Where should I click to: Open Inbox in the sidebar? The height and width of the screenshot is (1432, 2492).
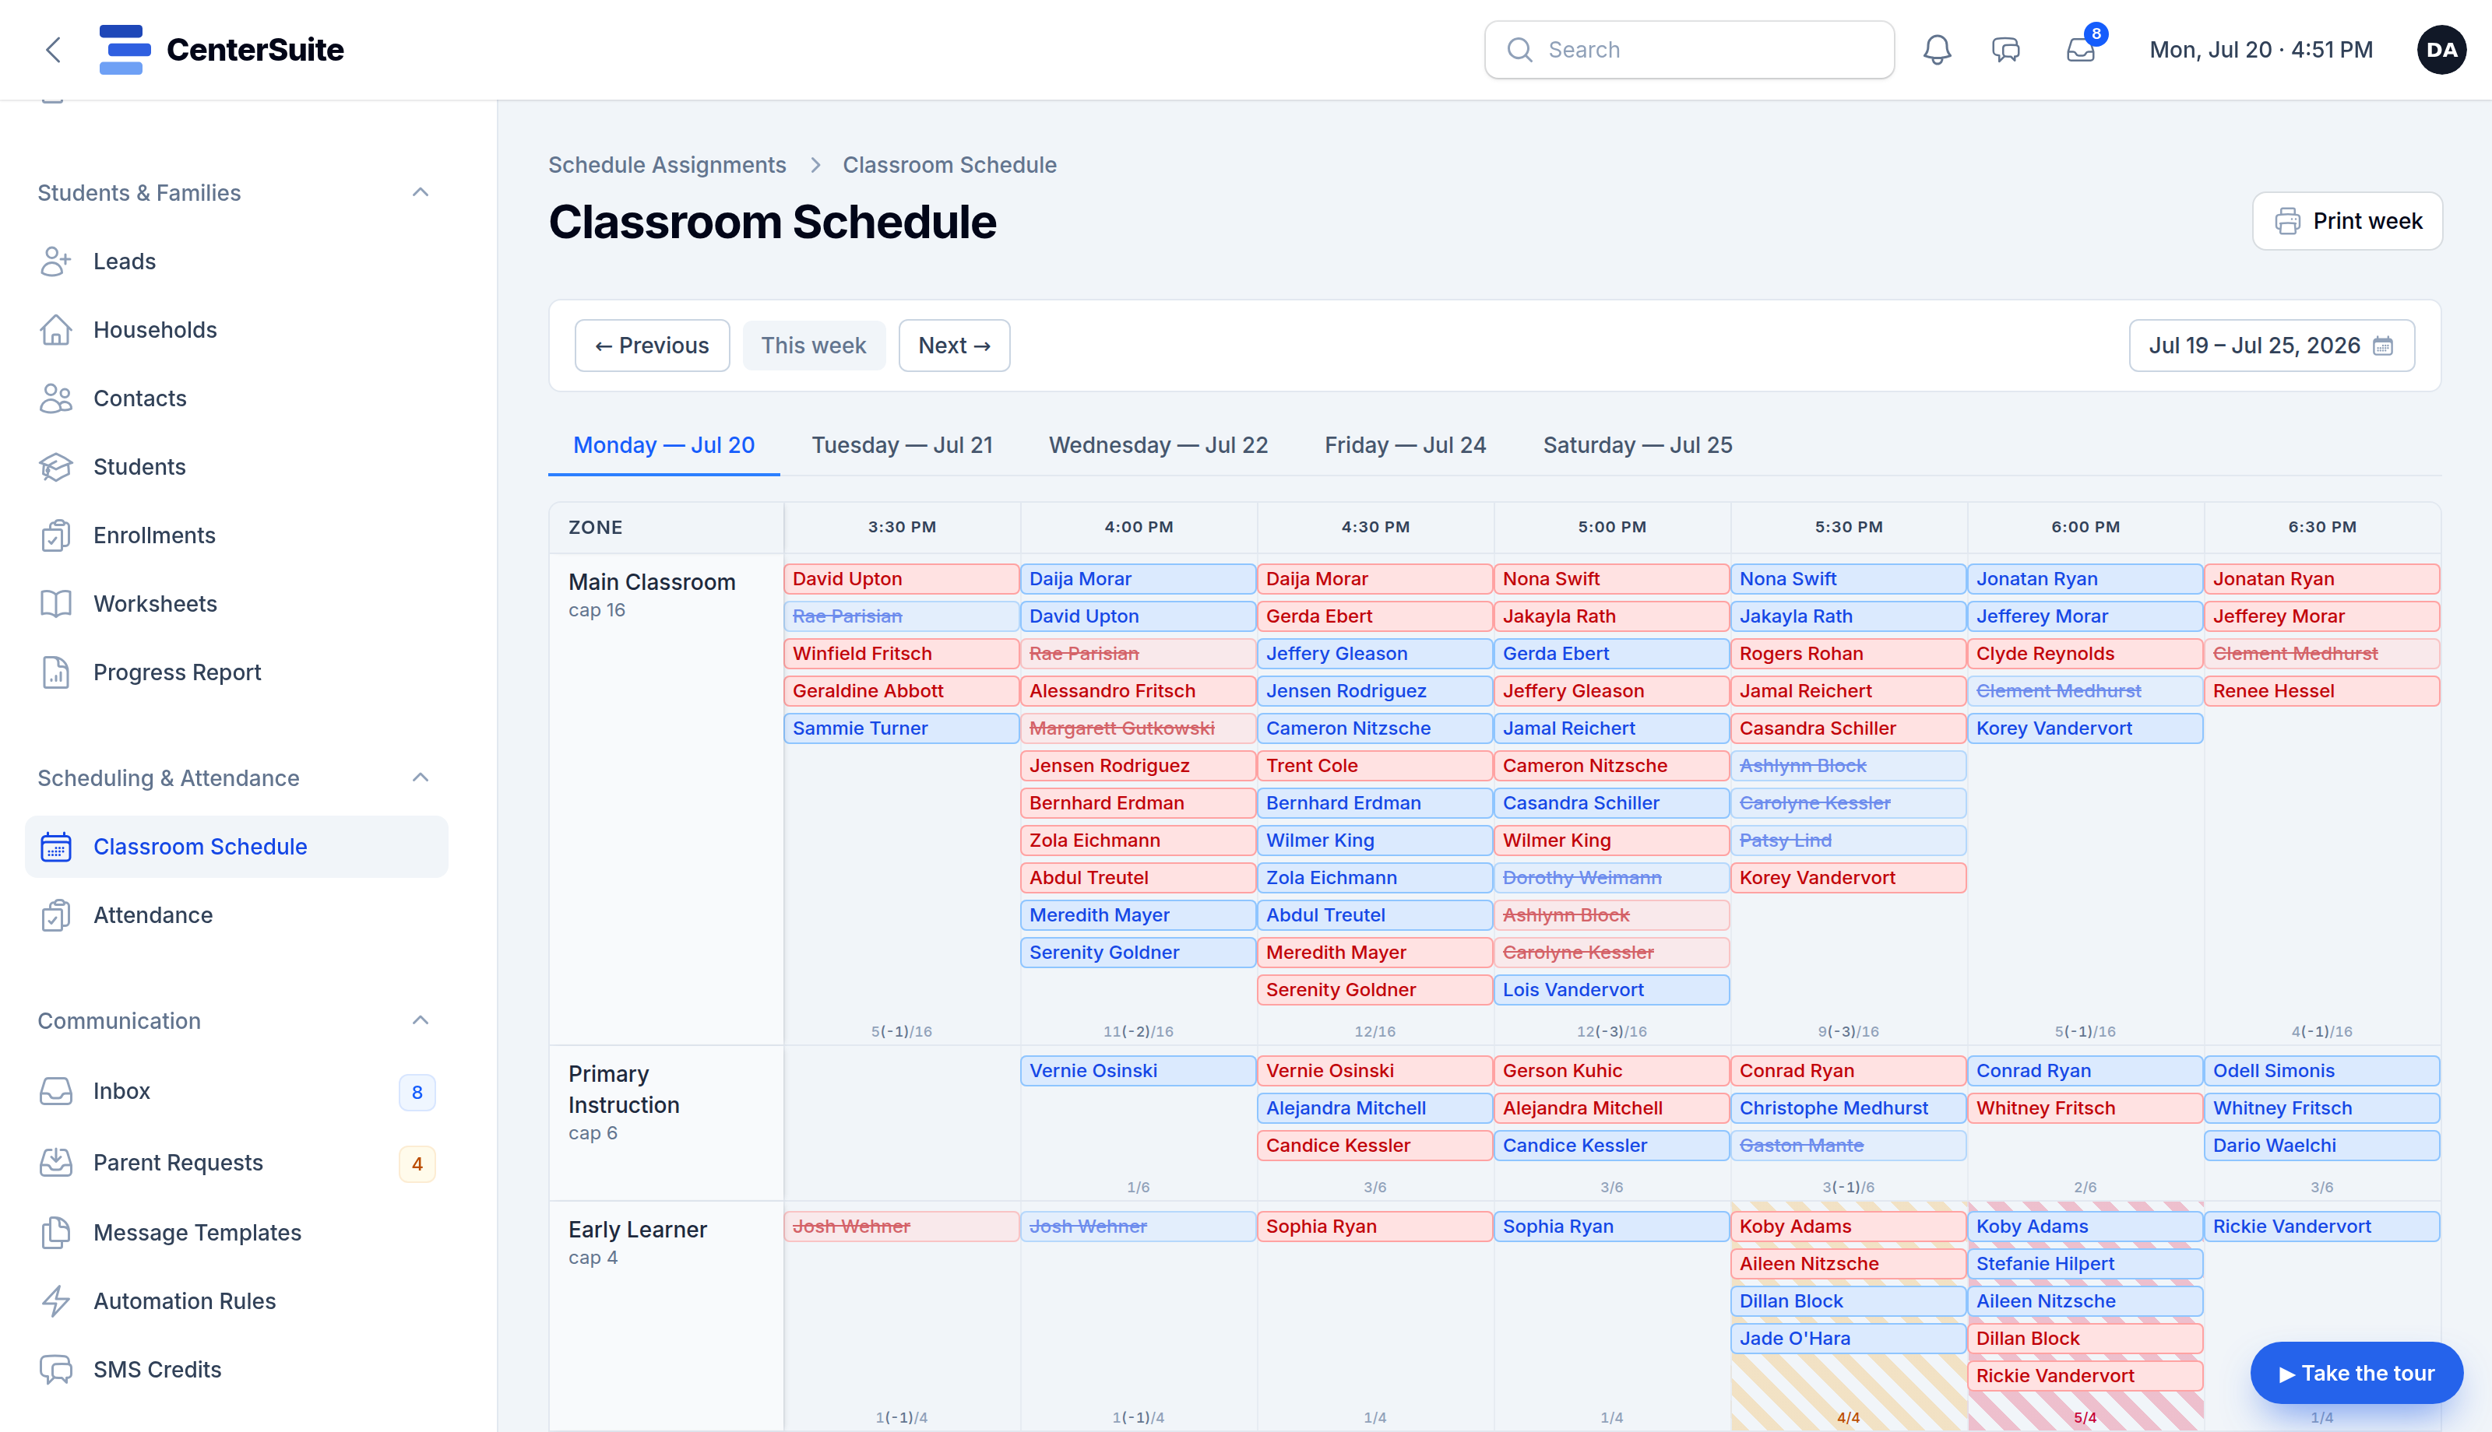point(236,1092)
